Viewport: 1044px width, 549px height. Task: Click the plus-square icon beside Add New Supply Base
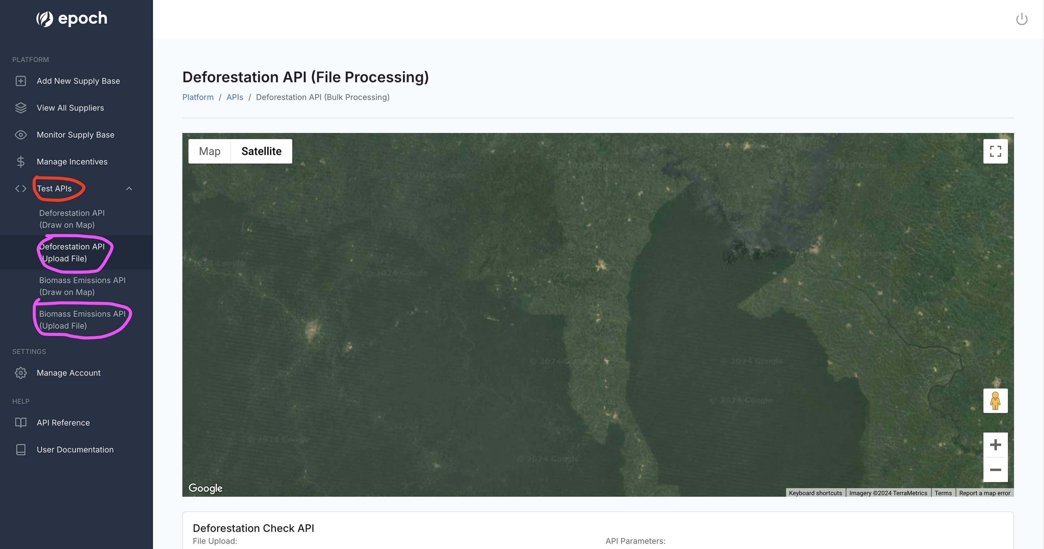click(x=21, y=81)
